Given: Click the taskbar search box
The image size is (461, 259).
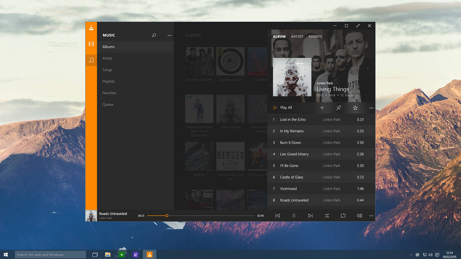Looking at the screenshot, I should tap(50, 255).
